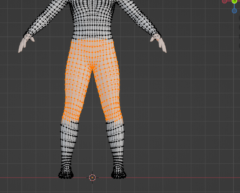Image resolution: width=240 pixels, height=193 pixels.
Task: Click the character's right-side bare hand
Action: pyautogui.click(x=162, y=45)
